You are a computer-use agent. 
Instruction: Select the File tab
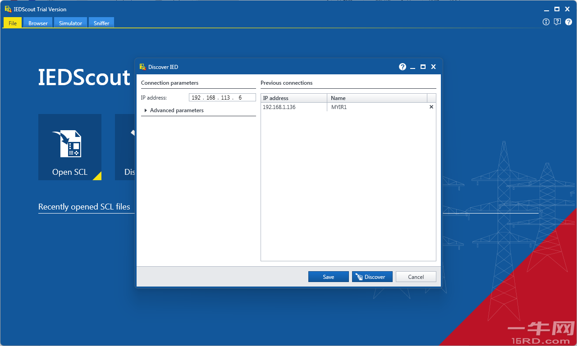pos(13,23)
